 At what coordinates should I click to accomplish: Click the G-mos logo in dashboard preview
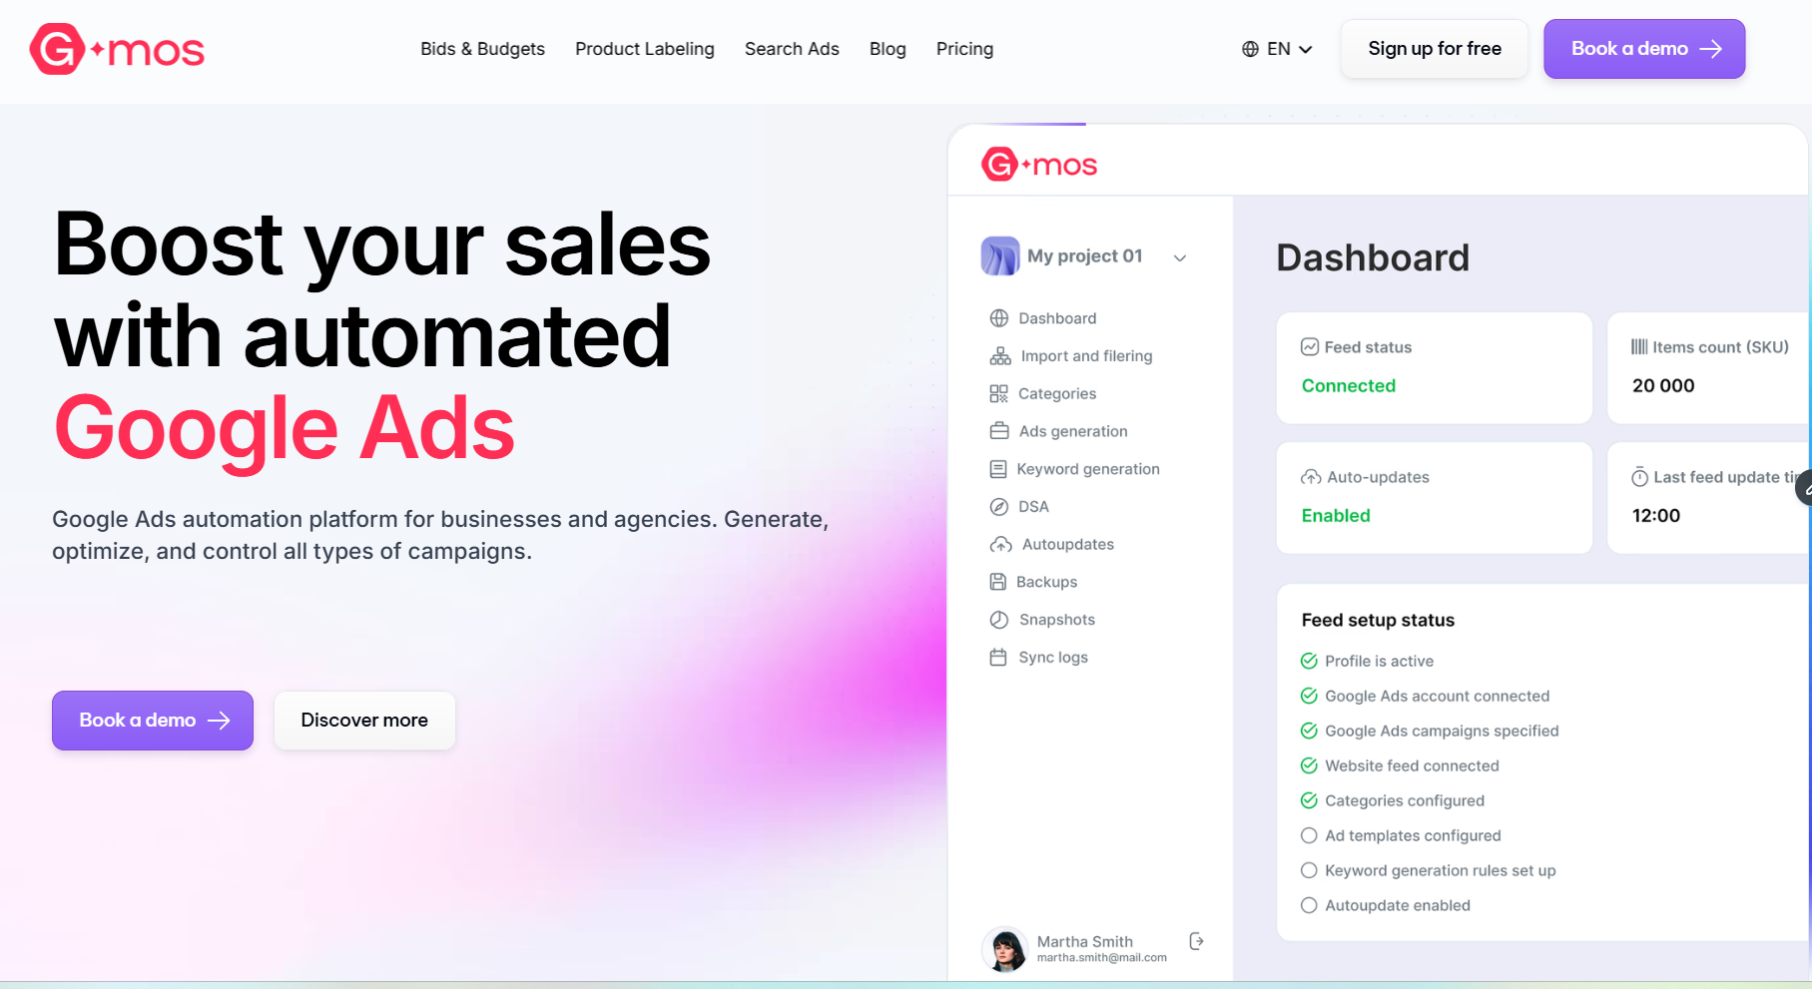pyautogui.click(x=1039, y=164)
